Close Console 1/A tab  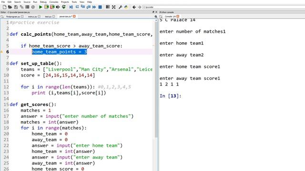coord(178,16)
